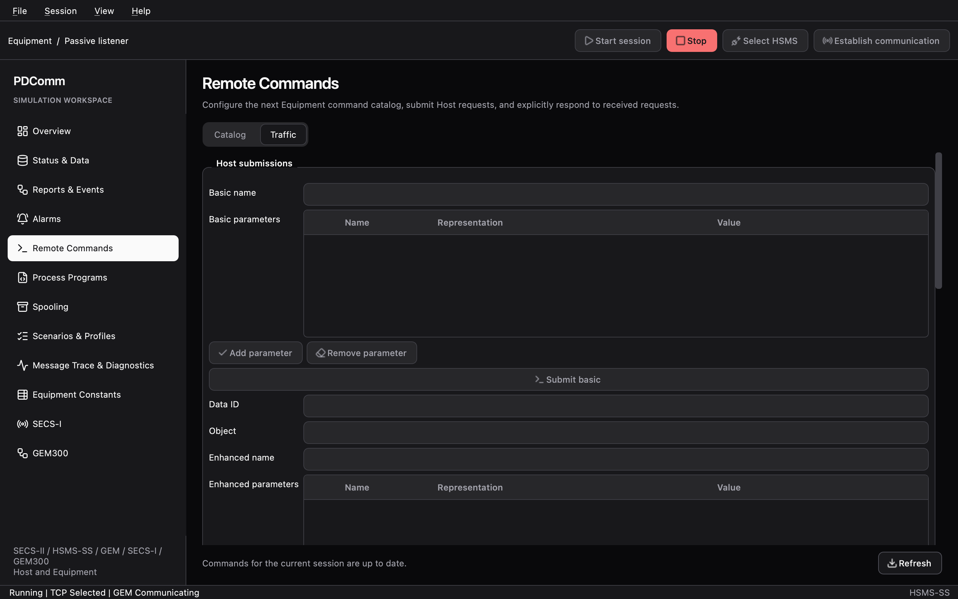Image resolution: width=958 pixels, height=599 pixels.
Task: Open Process Programs in the sidebar
Action: pos(93,278)
